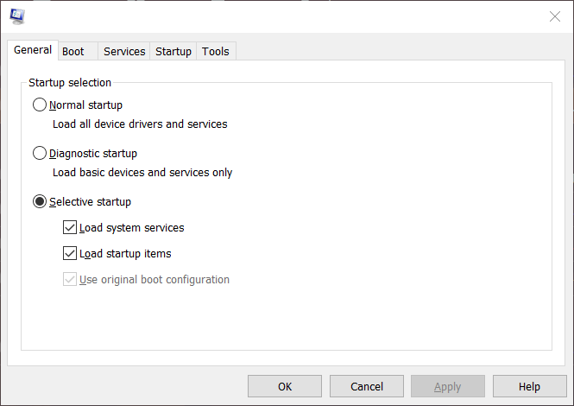Uncheck Load system services
The height and width of the screenshot is (406, 574).
70,227
